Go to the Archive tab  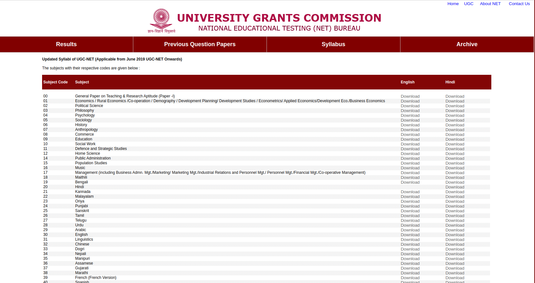467,44
